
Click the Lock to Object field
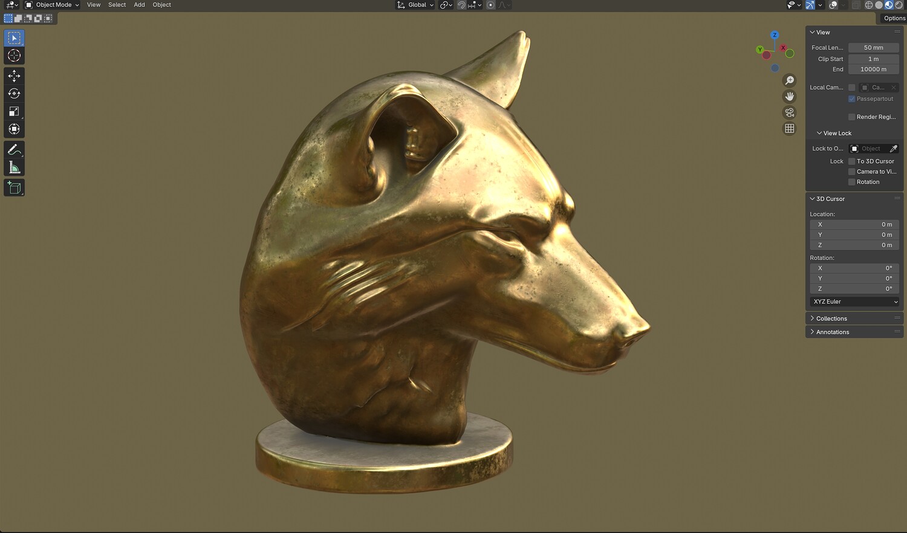(x=869, y=149)
